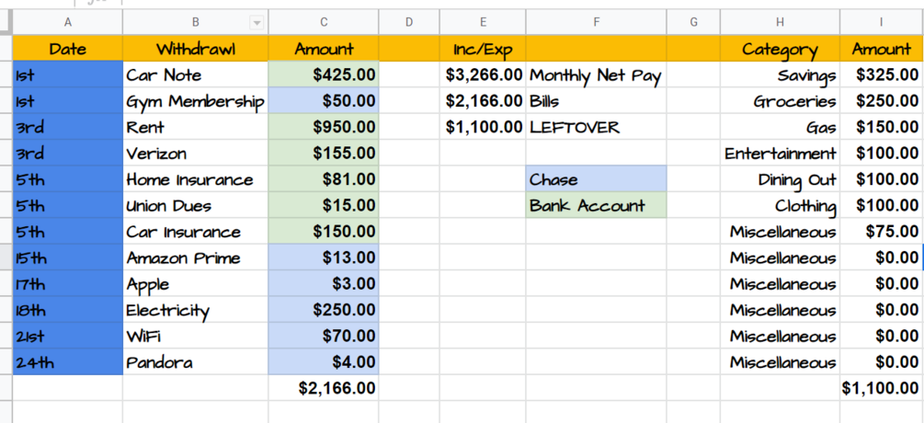Click the $425.00 amount cell
Screen dimensions: 924x423
point(324,74)
